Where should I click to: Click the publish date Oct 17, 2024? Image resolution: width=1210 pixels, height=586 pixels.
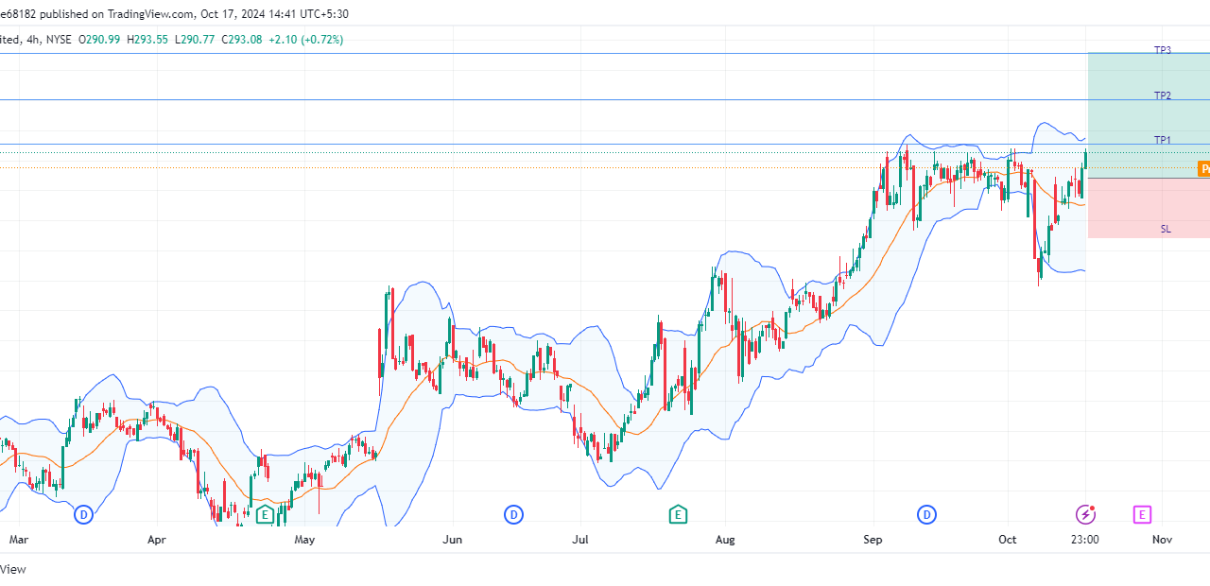tap(231, 14)
